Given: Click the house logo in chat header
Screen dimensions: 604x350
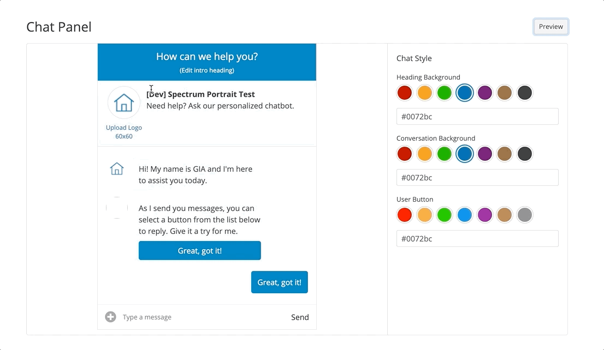Looking at the screenshot, I should tap(124, 102).
